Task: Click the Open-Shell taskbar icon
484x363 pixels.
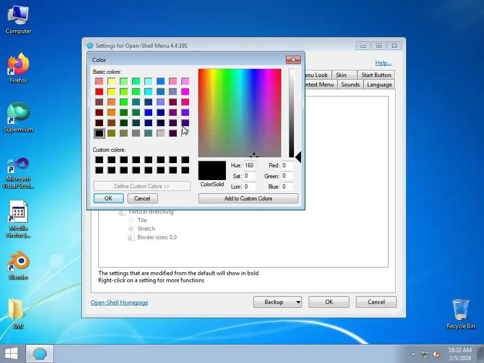Action: click(40, 354)
